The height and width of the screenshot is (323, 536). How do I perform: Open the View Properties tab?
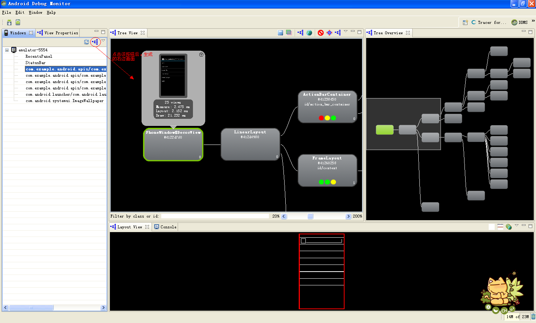point(58,33)
